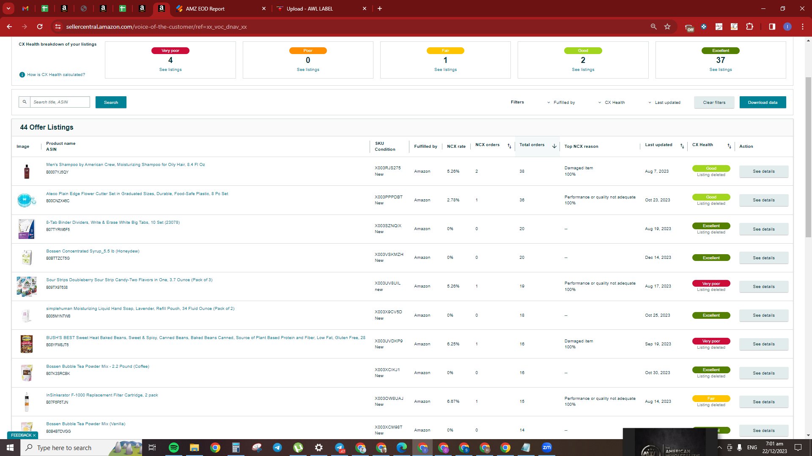Screen dimensions: 812x456
Task: Open Microsoft Edge from the taskbar
Action: tap(402, 448)
